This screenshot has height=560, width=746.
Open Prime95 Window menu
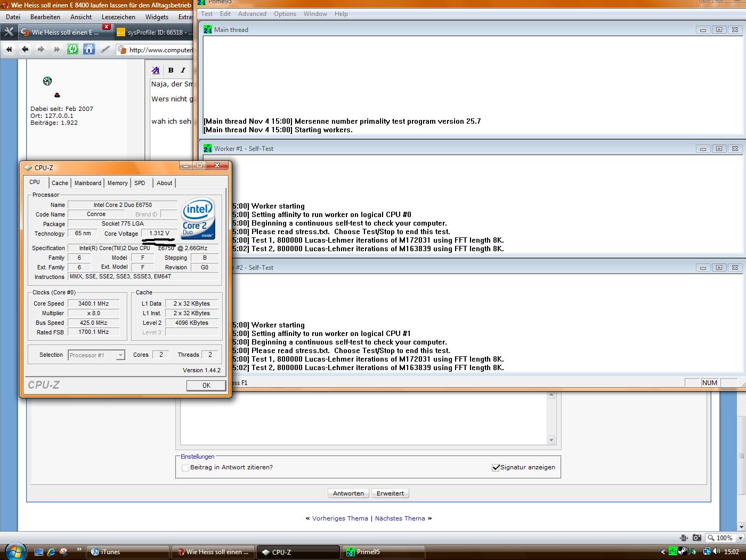point(315,14)
